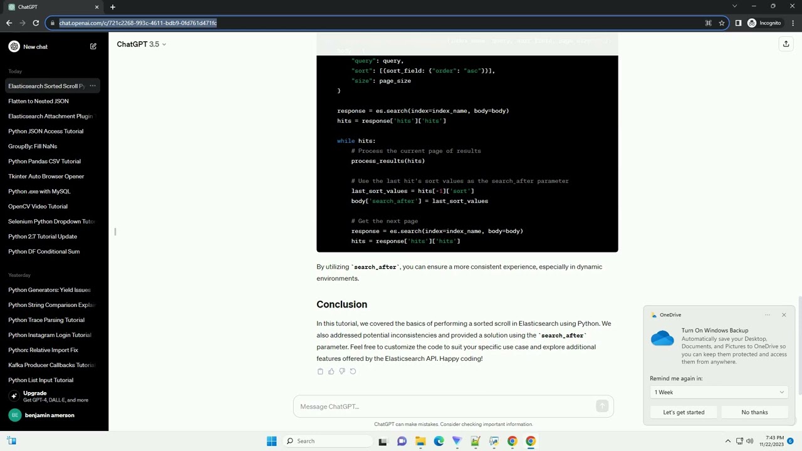Screen dimensions: 802x451
Task: Bookmark this page with the star icon
Action: point(722,23)
